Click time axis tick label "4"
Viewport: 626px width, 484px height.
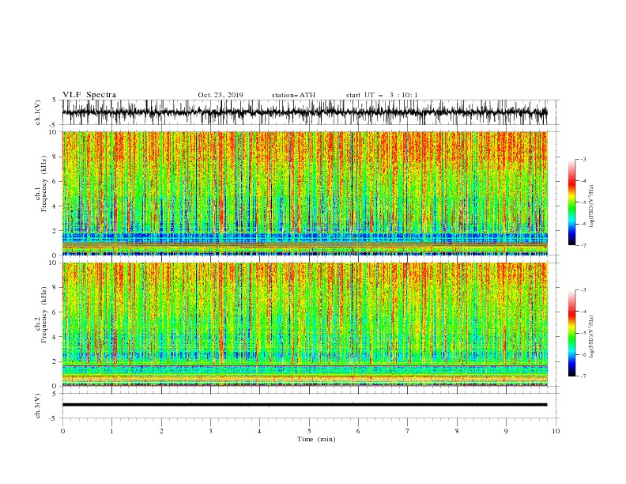click(x=259, y=431)
